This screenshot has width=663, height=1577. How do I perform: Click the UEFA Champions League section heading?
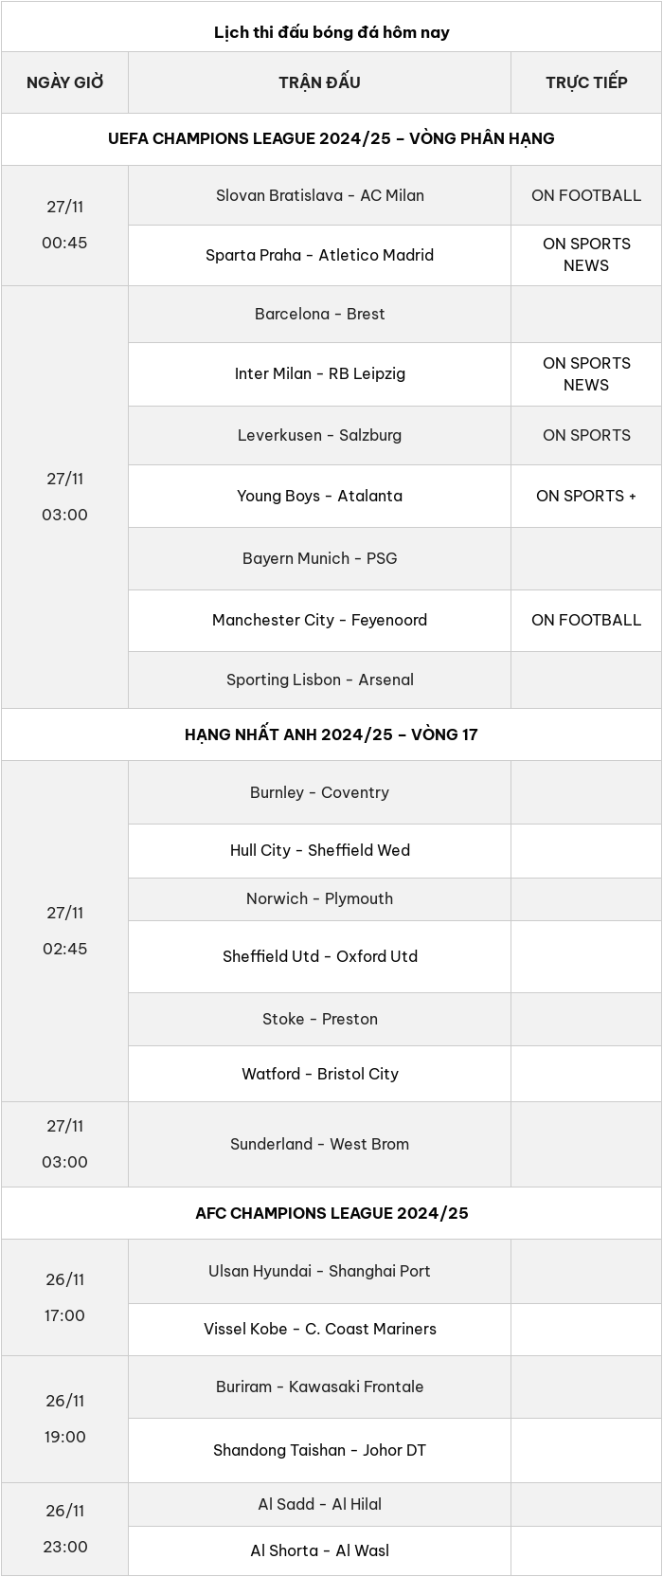pos(331,138)
